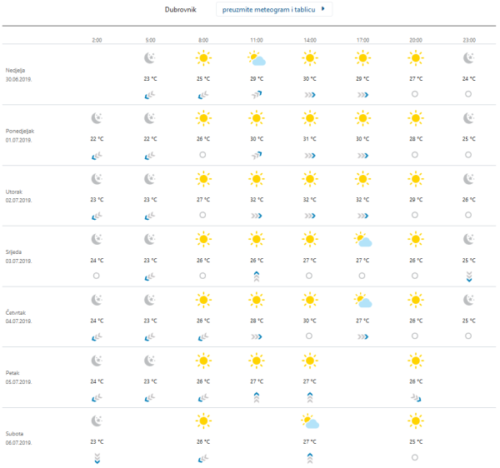Click Srijeda 11:00 upward wind arrow icon

click(x=257, y=276)
